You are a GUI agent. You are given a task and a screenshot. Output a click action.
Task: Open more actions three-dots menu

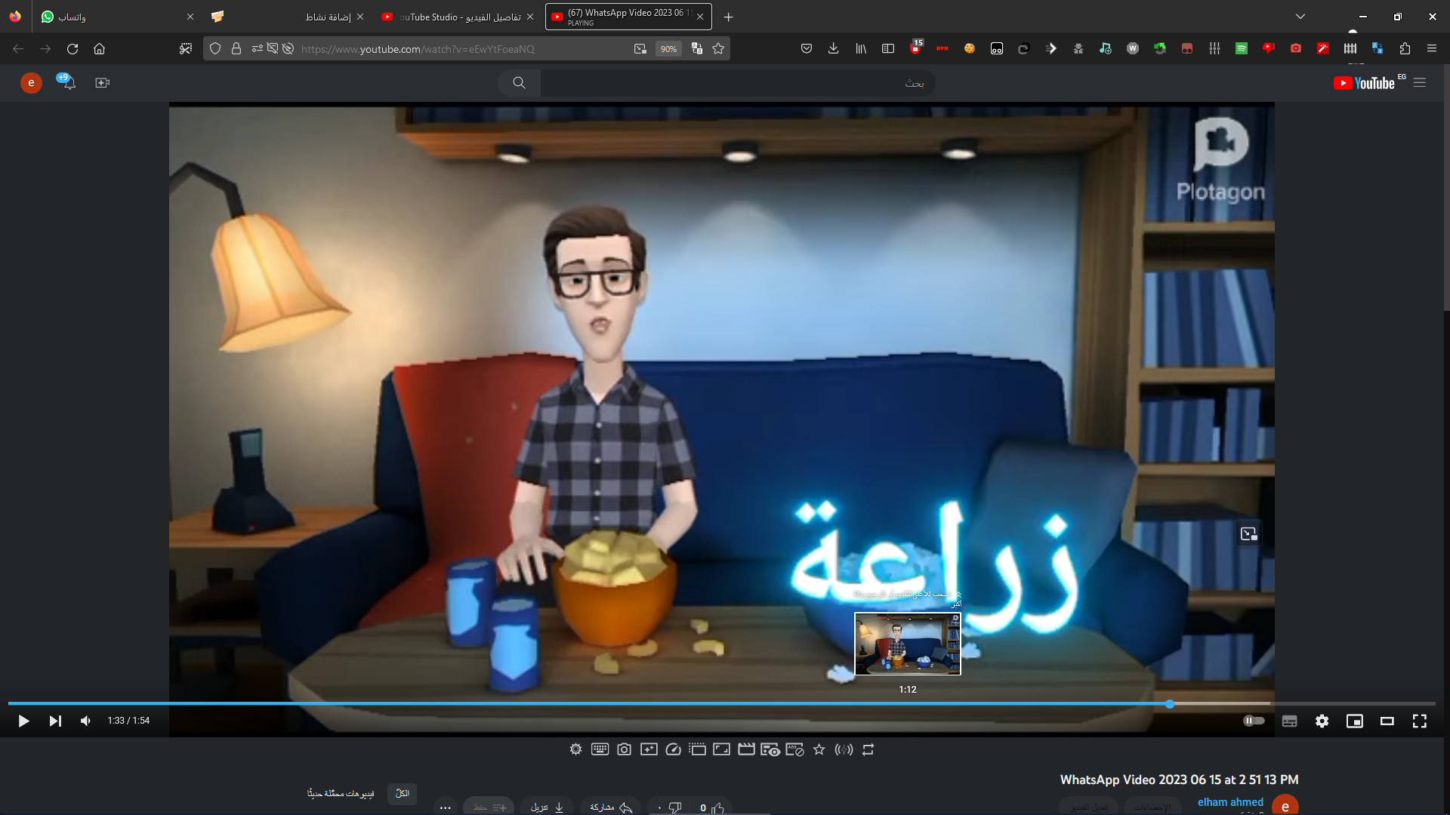coord(446,807)
